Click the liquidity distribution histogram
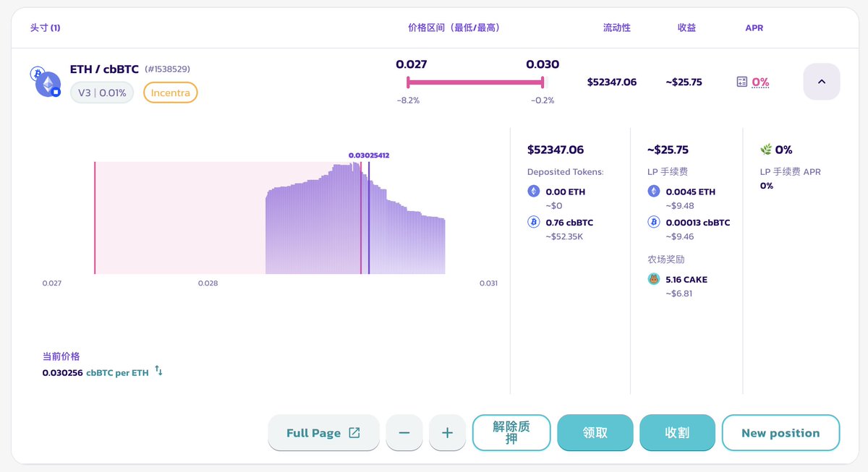 [355, 218]
